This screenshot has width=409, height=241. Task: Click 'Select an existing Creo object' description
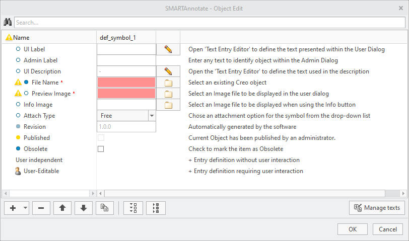228,83
